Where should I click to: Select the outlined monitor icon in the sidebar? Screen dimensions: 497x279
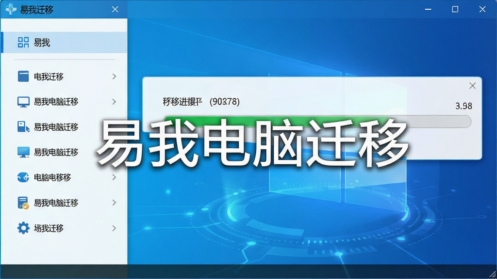23,102
